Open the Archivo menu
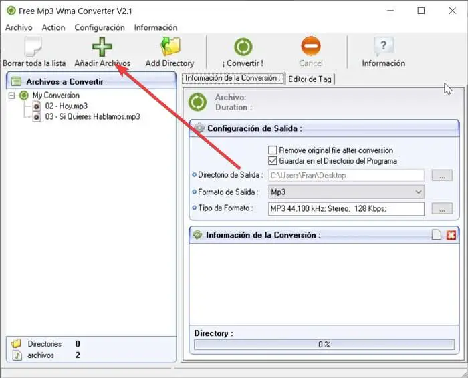This screenshot has height=378, width=468. (x=19, y=27)
